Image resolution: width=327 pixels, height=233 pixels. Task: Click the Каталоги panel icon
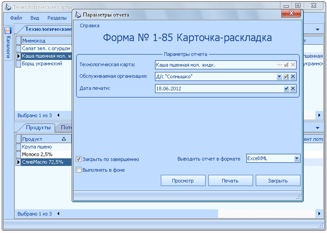[x=8, y=30]
